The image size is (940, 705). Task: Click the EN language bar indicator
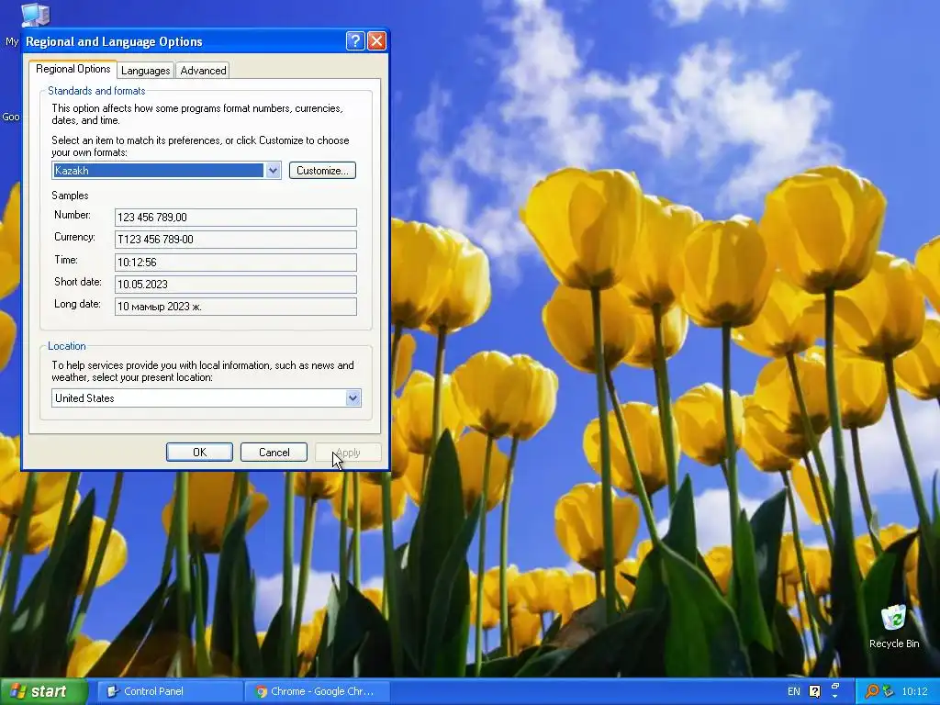[794, 691]
